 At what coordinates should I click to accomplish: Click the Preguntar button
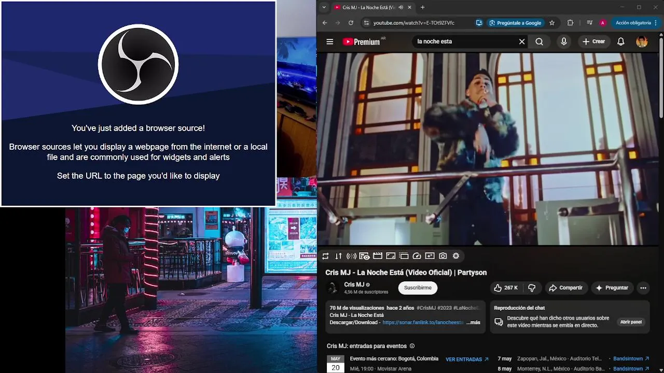612,288
